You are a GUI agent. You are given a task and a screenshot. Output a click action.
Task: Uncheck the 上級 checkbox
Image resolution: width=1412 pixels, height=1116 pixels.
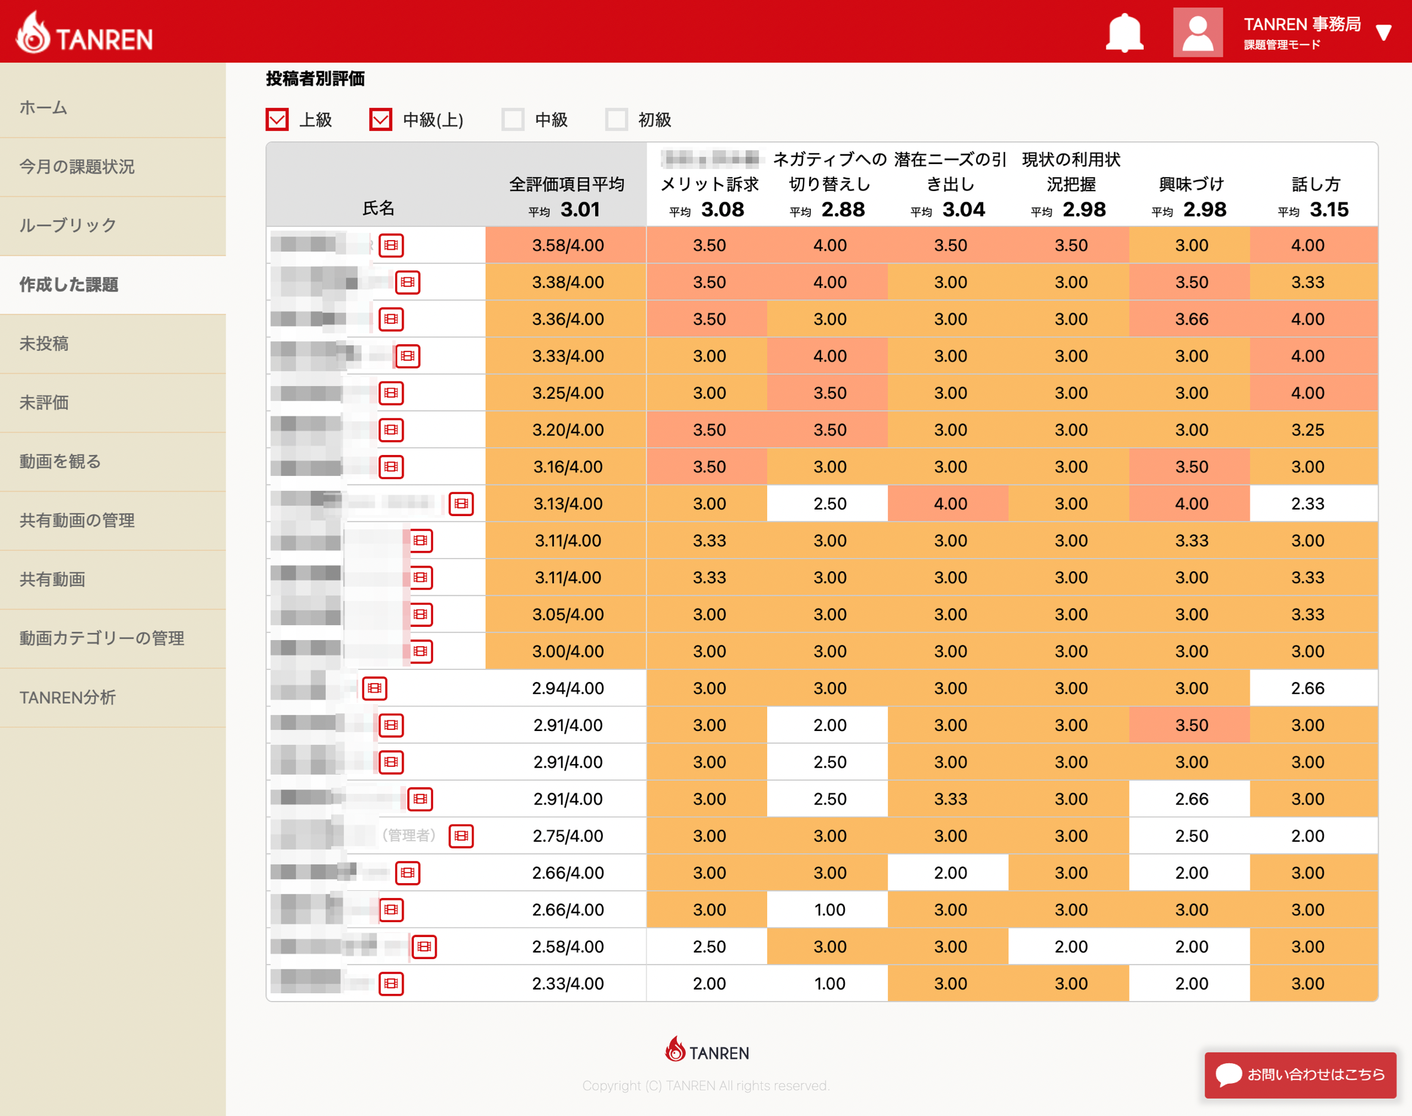tap(277, 120)
